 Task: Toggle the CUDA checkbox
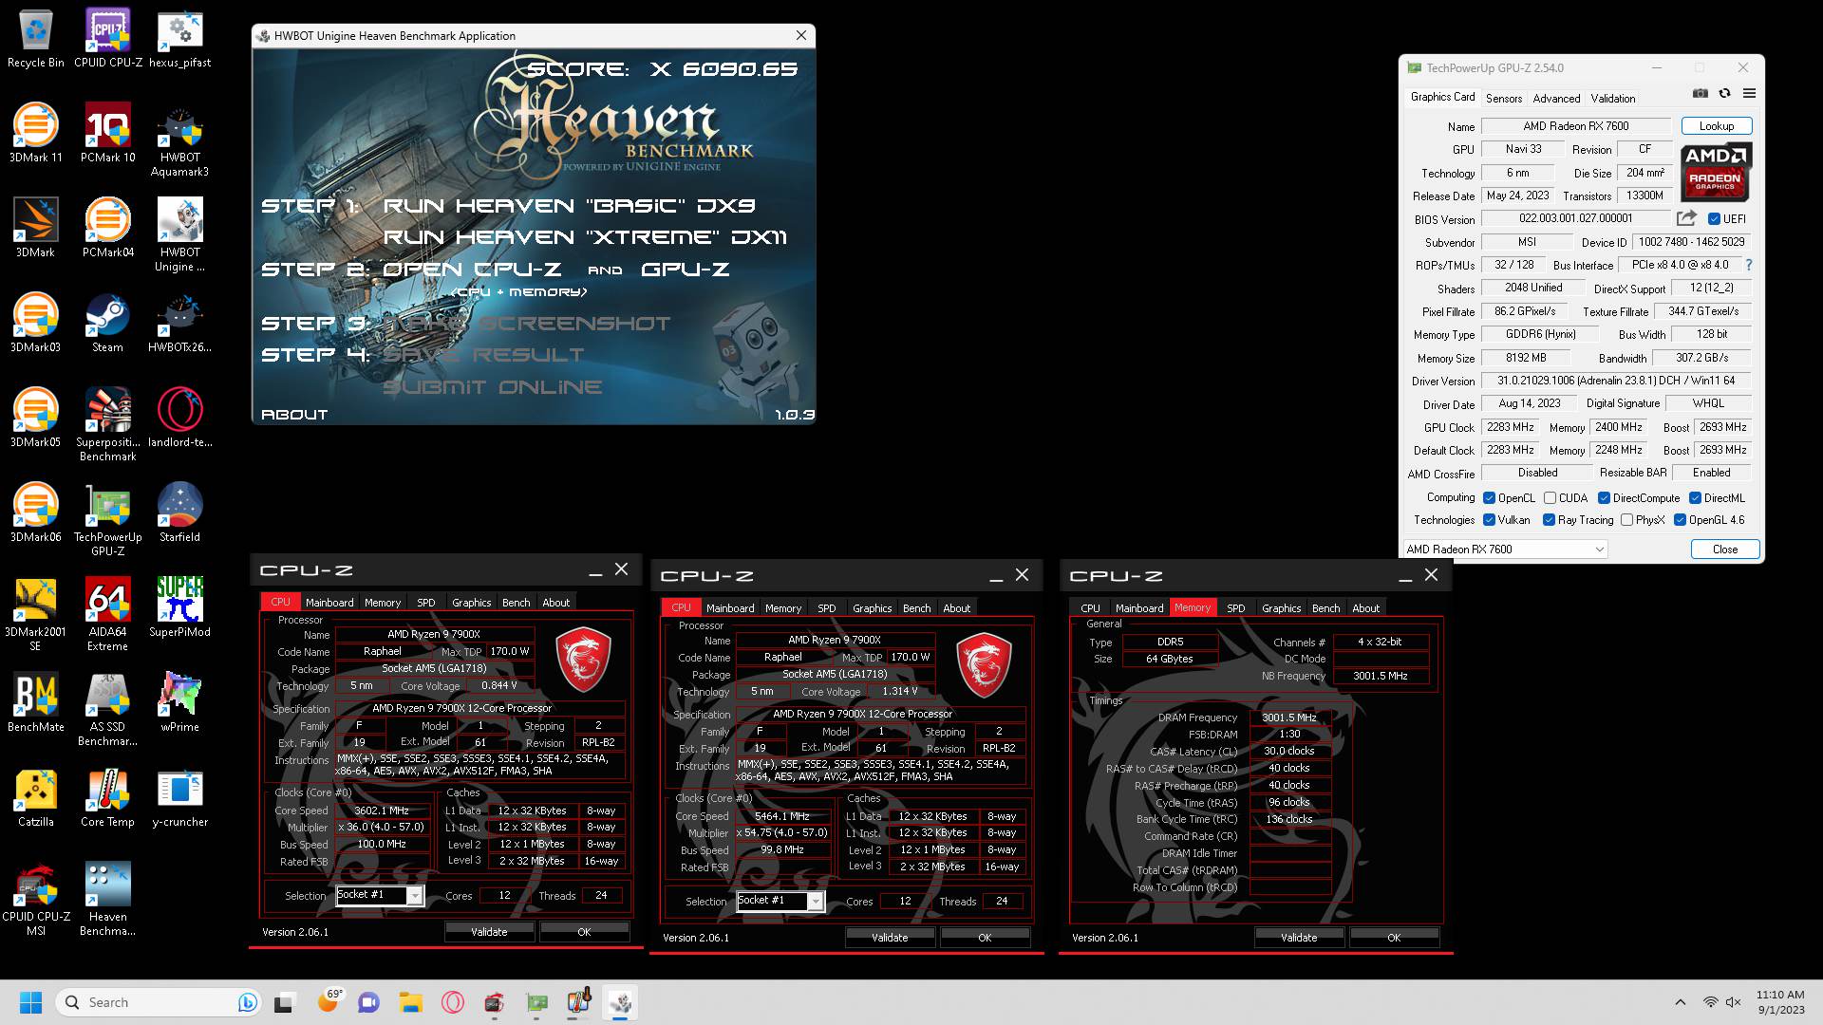pos(1550,498)
